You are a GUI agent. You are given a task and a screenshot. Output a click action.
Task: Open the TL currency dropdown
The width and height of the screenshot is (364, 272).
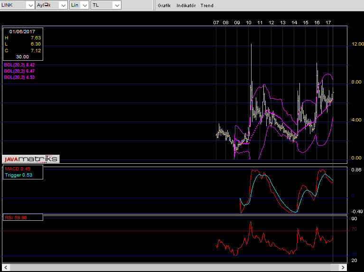pos(106,5)
